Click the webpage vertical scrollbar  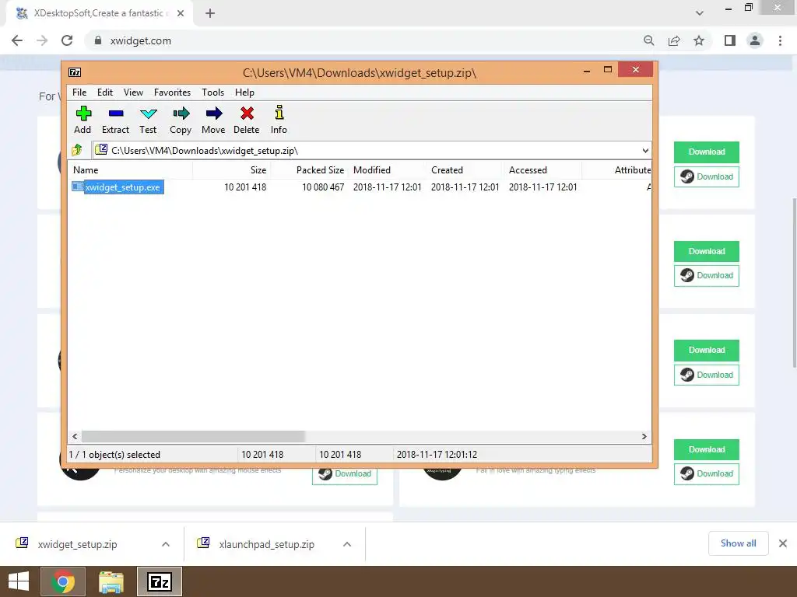(x=794, y=282)
